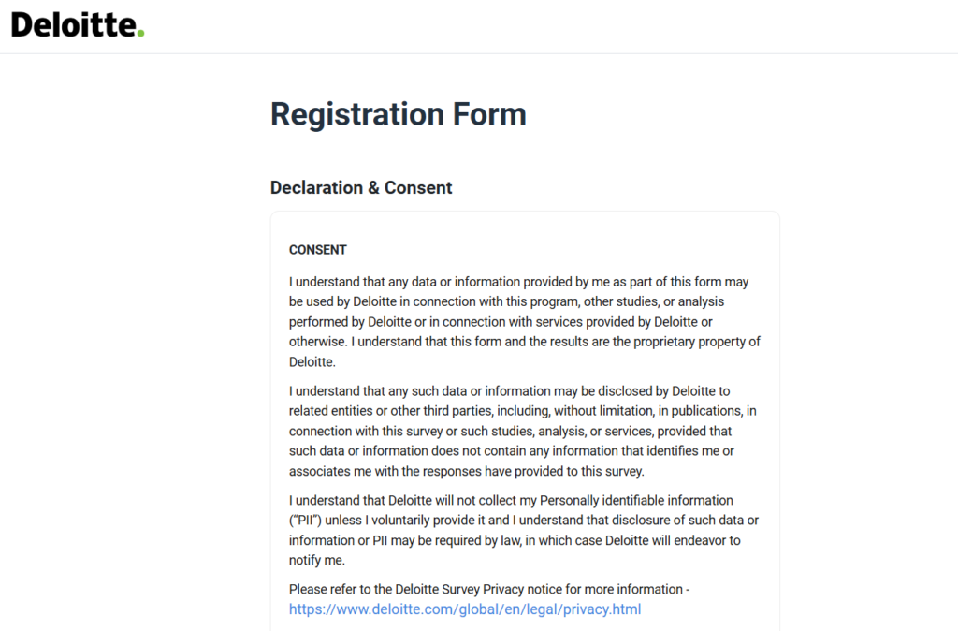Click the first consent paragraph about data use
Screen dimensions: 958x631
click(524, 321)
